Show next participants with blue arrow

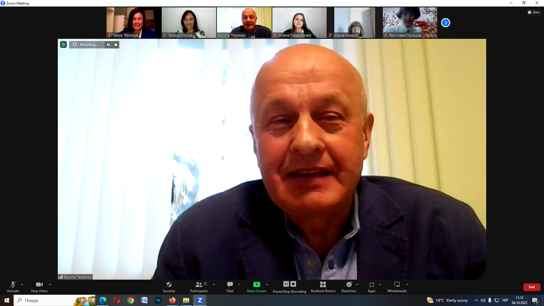pos(445,23)
